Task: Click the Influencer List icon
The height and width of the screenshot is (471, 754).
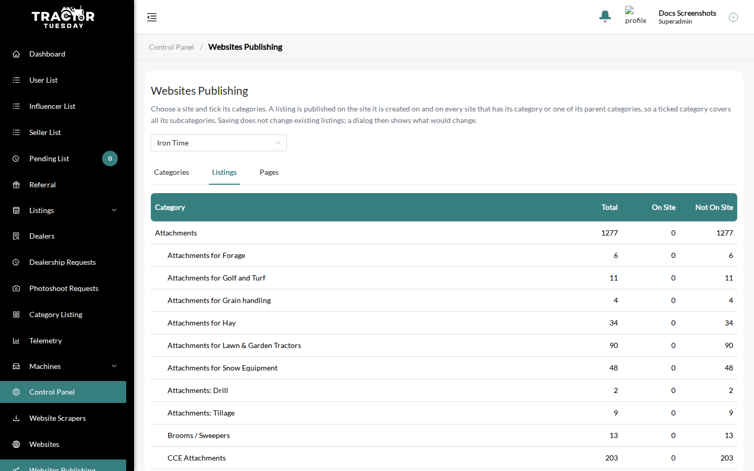Action: 16,106
